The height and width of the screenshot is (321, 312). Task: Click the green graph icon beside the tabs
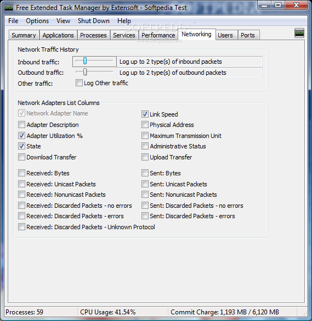[x=299, y=33]
